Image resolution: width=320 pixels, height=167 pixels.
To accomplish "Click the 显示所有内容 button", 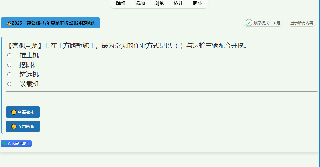I will pyautogui.click(x=301, y=23).
